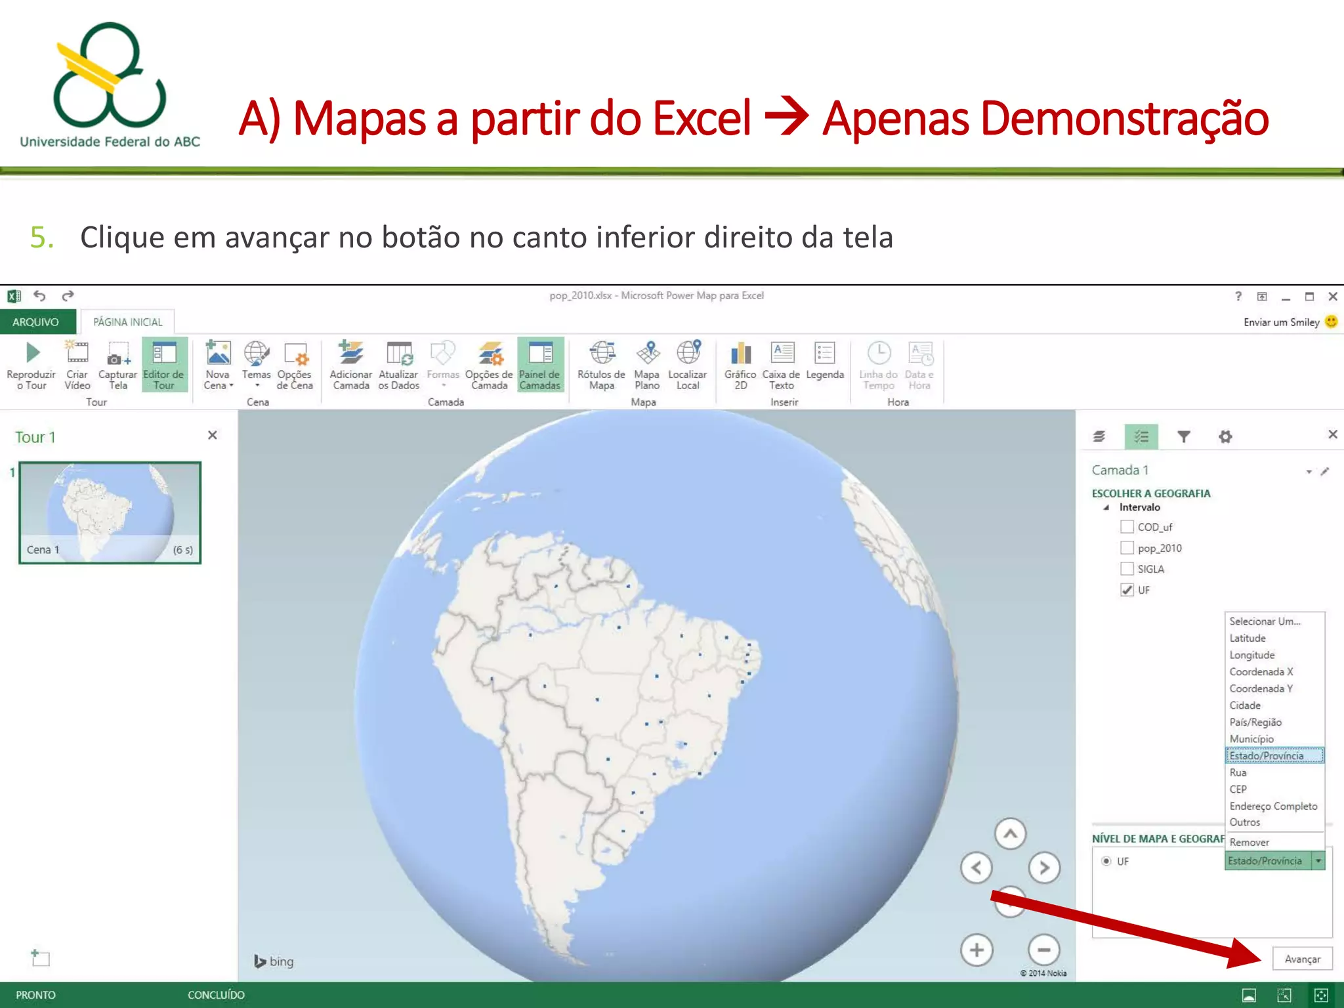Switch to Mapa Plano view
The image size is (1344, 1008).
(x=647, y=365)
